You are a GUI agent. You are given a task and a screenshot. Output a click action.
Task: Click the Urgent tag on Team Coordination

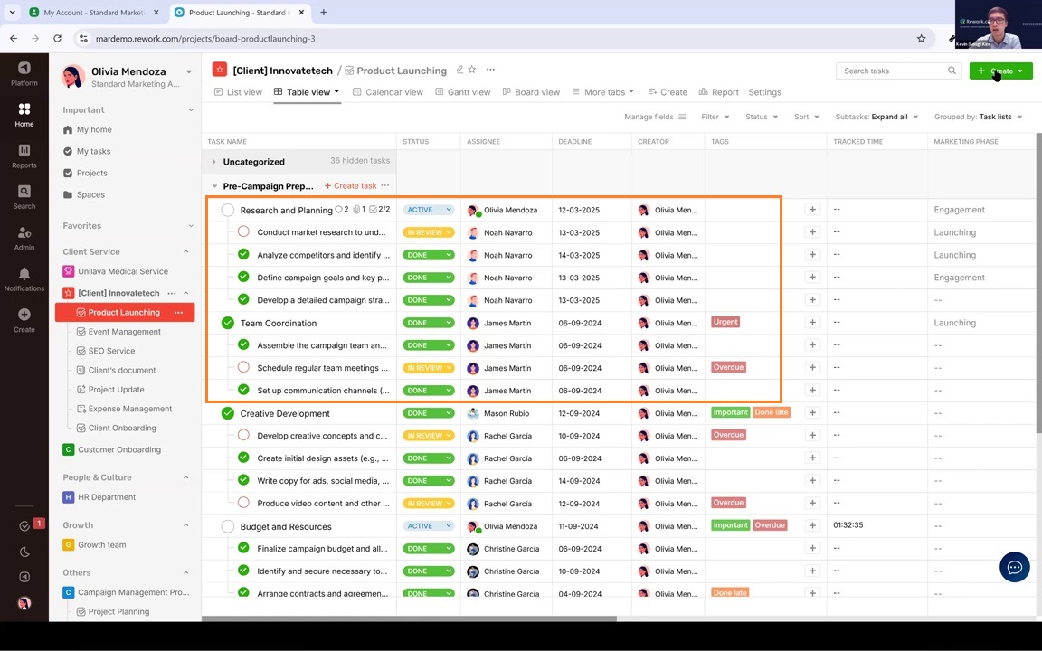tap(725, 322)
